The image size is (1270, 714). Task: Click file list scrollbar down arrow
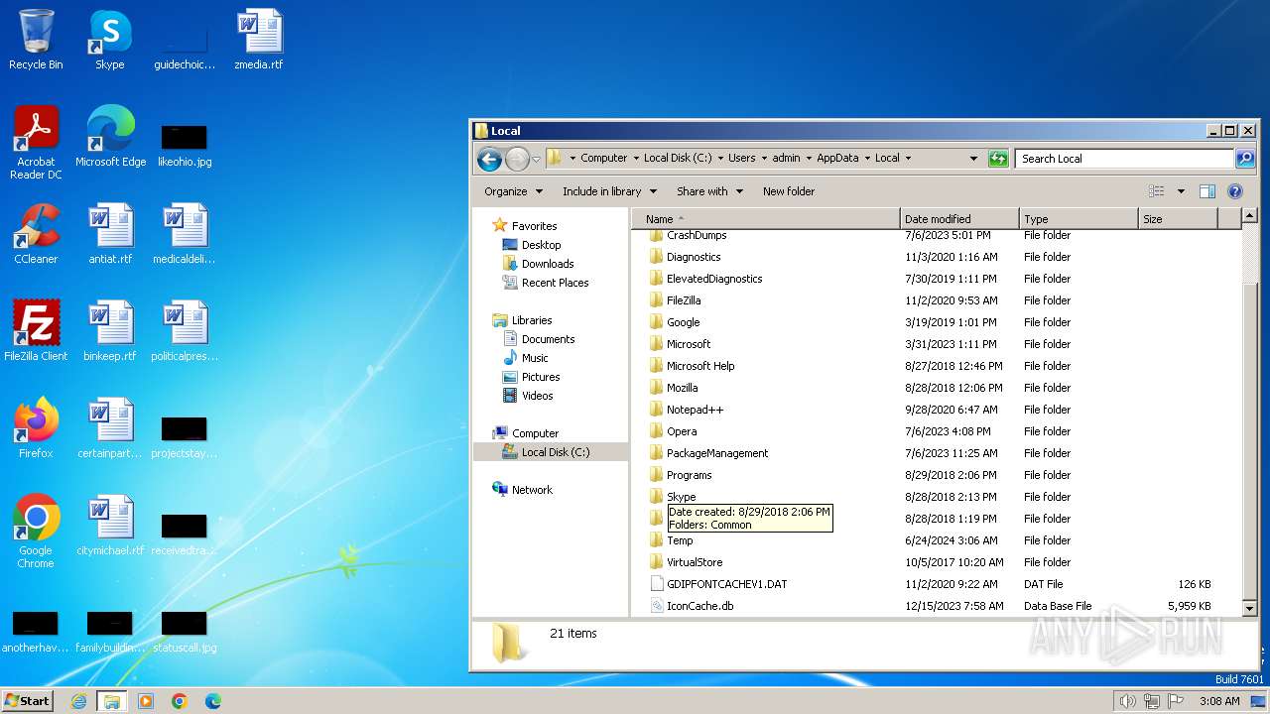[1249, 608]
